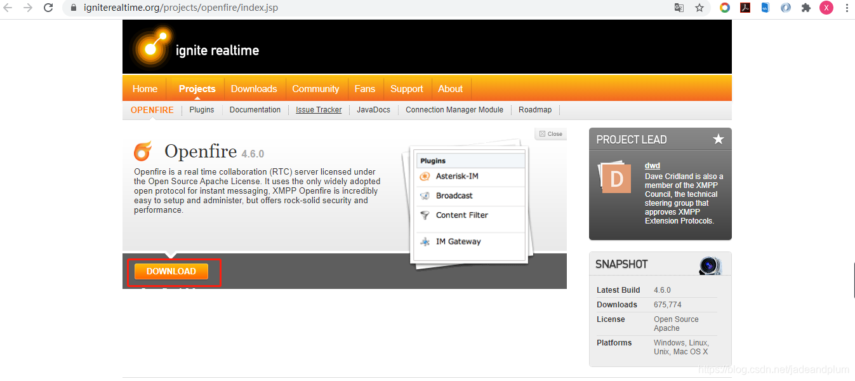Viewport: 855px width, 381px height.
Task: Click the IM Gateway plugin entry
Action: click(x=470, y=242)
